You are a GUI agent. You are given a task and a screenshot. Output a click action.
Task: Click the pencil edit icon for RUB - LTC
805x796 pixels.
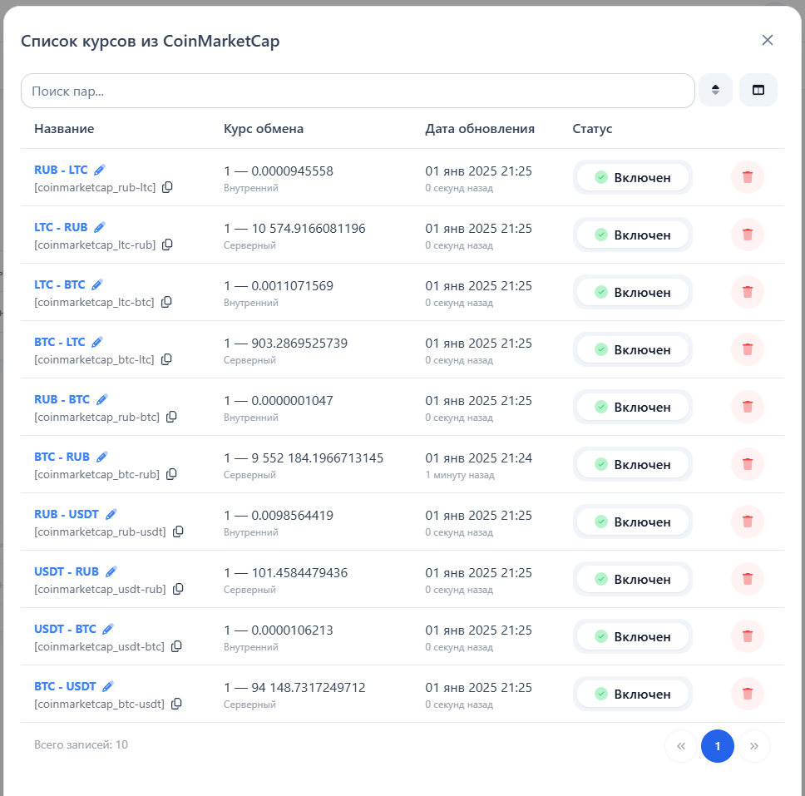point(100,170)
